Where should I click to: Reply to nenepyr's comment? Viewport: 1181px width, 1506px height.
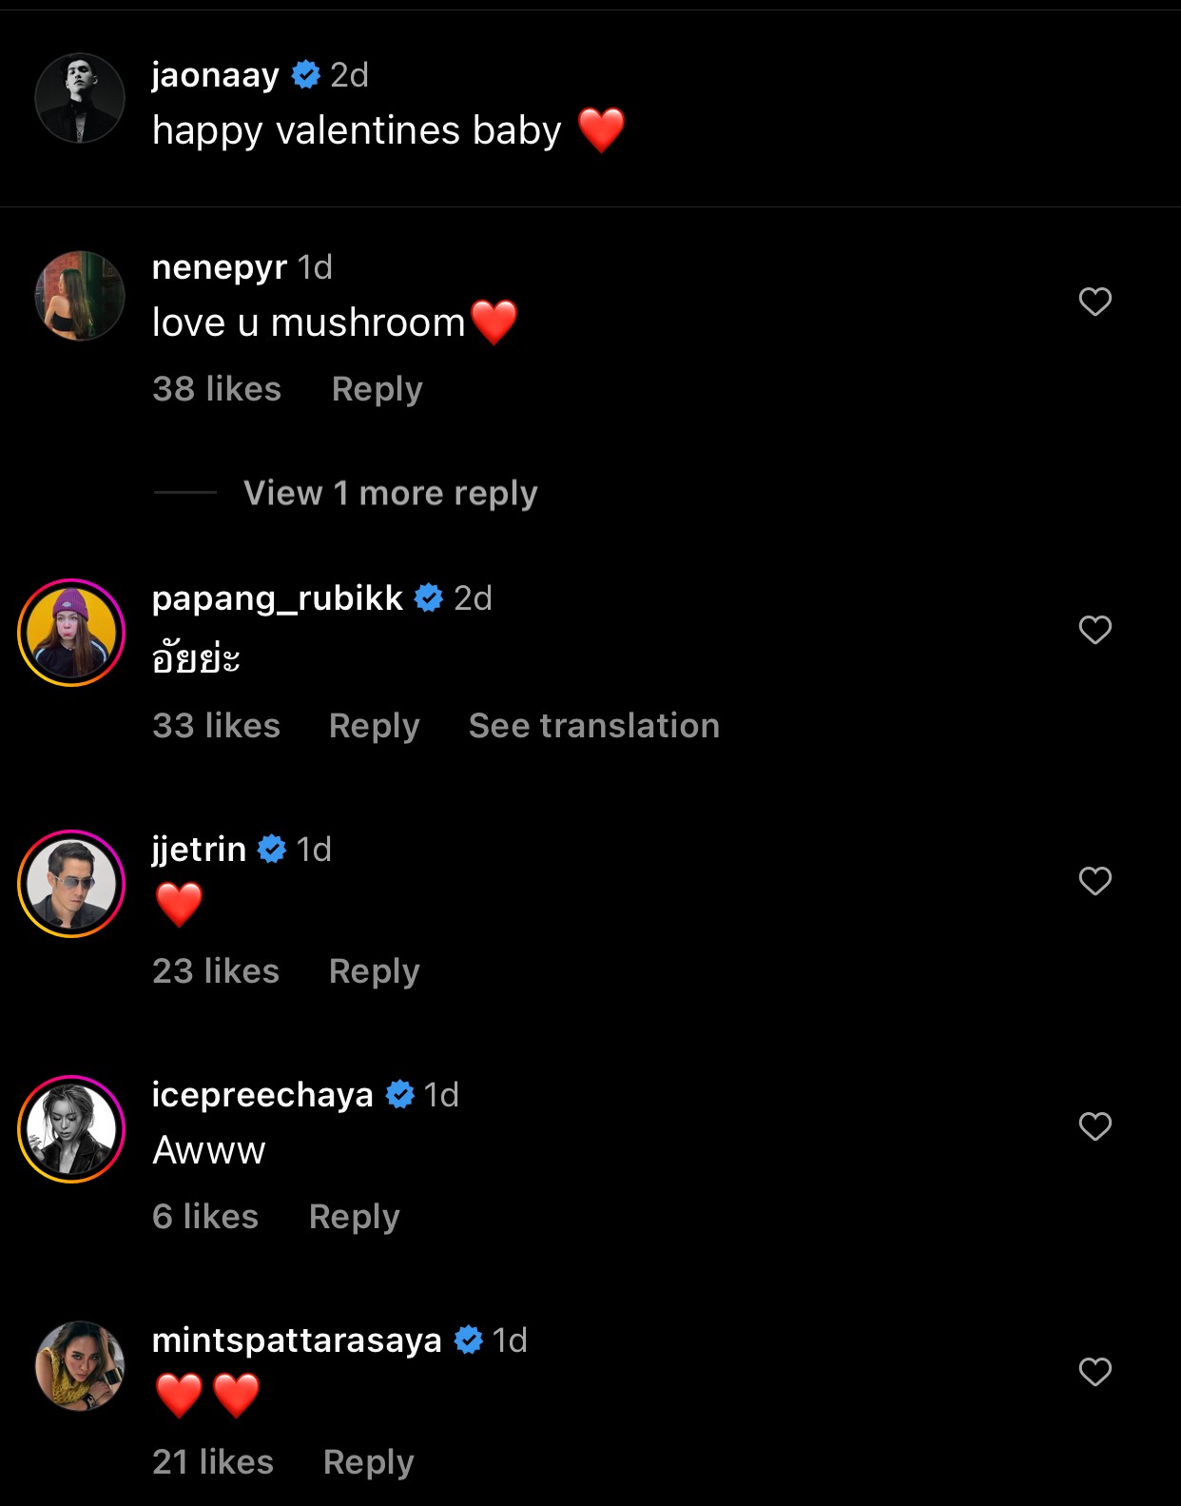point(377,389)
